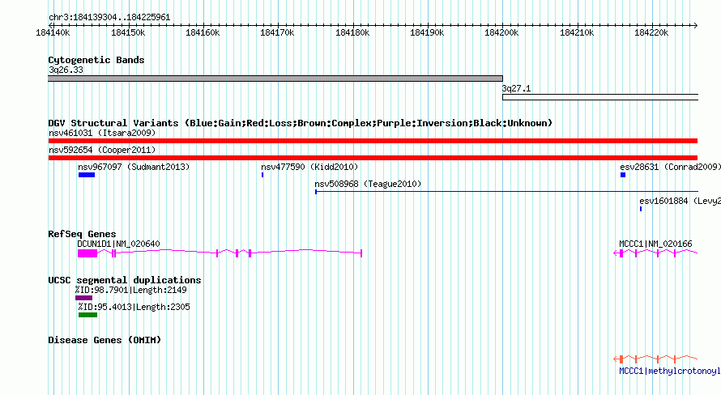Click the Disease Genes (OMIM) title
721x395 pixels.
pos(105,340)
